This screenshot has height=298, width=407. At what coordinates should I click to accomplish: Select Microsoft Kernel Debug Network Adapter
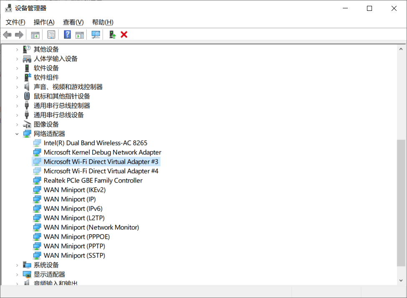102,152
